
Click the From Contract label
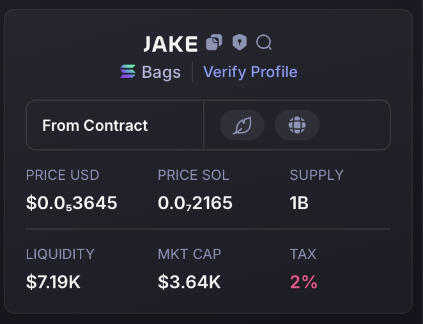coord(95,125)
